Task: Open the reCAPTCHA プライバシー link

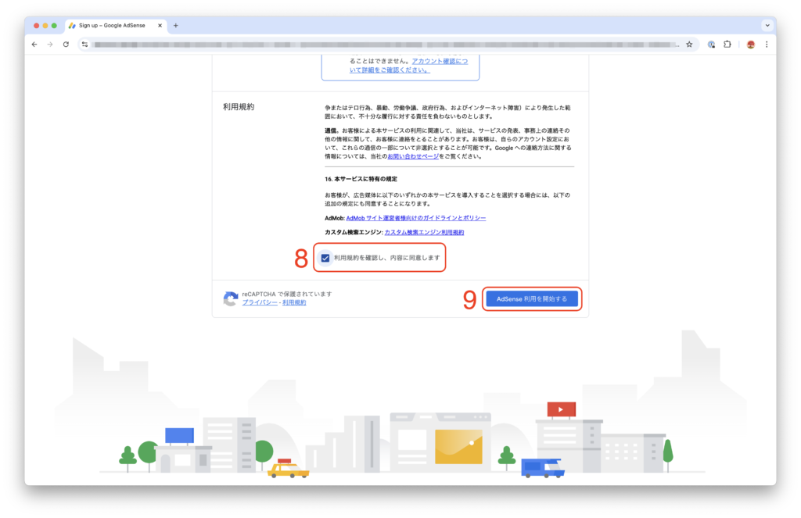Action: 260,302
